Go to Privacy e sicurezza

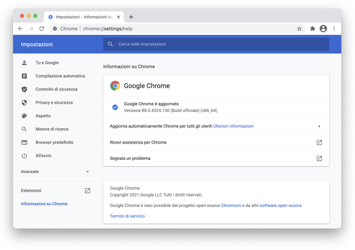point(55,103)
